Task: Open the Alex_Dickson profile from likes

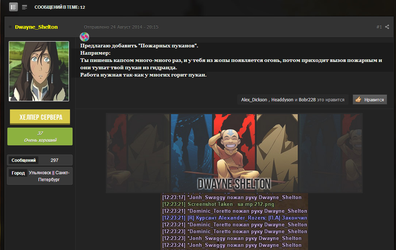Action: (254, 99)
